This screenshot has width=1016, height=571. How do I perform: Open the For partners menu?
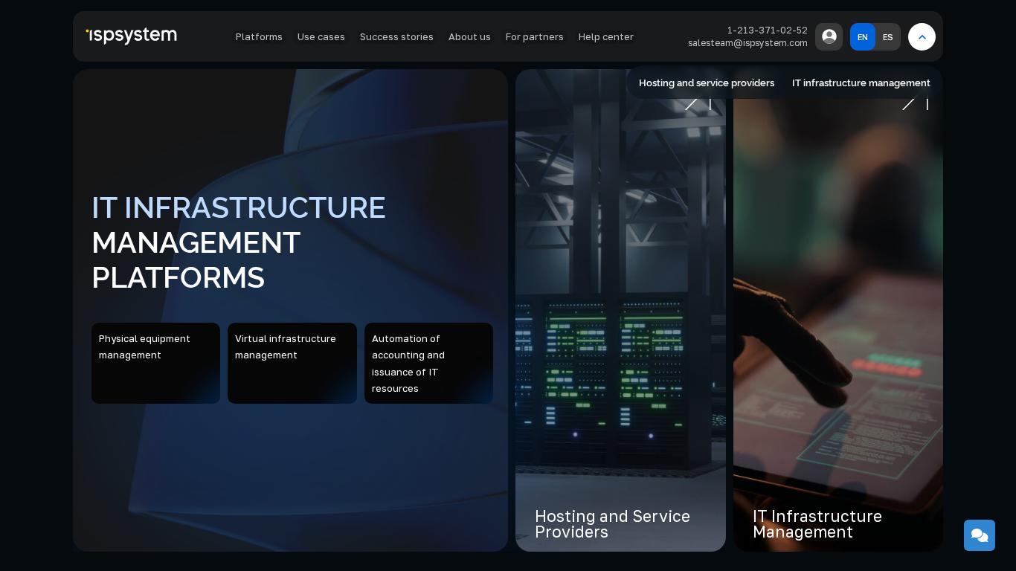pyautogui.click(x=535, y=36)
